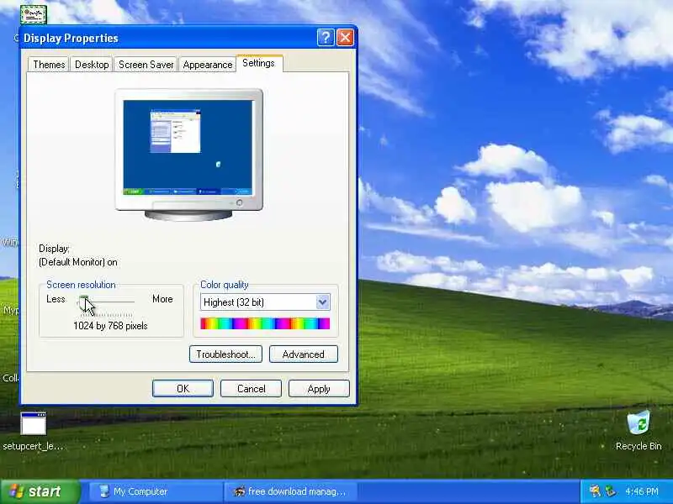This screenshot has height=504, width=673.
Task: Open the My Computer taskbar item
Action: tap(156, 491)
